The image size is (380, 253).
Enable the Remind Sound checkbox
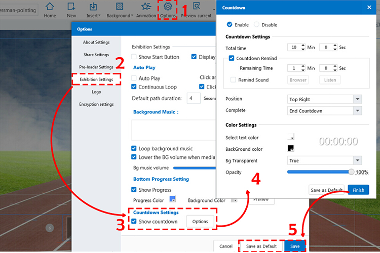coord(233,79)
